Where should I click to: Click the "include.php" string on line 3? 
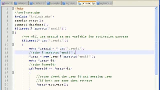click(x=41, y=16)
